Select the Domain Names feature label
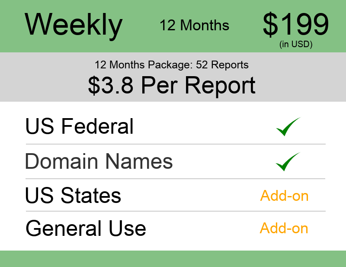346x267 pixels. point(99,161)
